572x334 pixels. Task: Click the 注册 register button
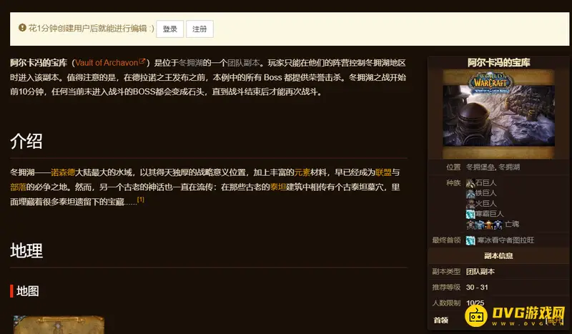(199, 29)
